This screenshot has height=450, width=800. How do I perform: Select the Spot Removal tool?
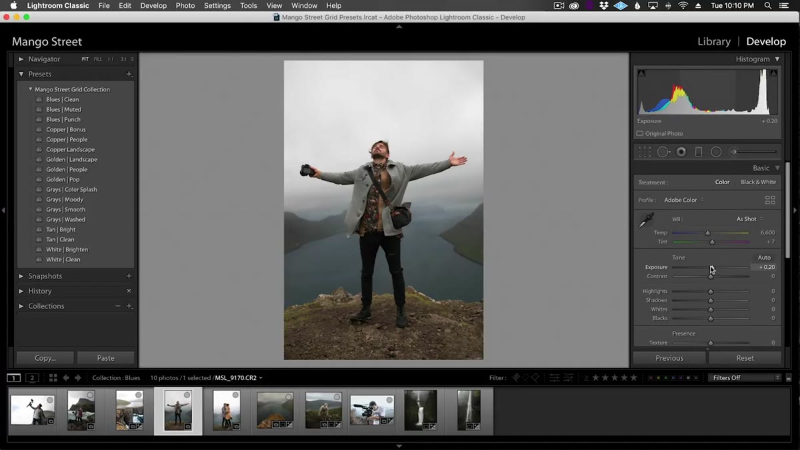coord(663,152)
